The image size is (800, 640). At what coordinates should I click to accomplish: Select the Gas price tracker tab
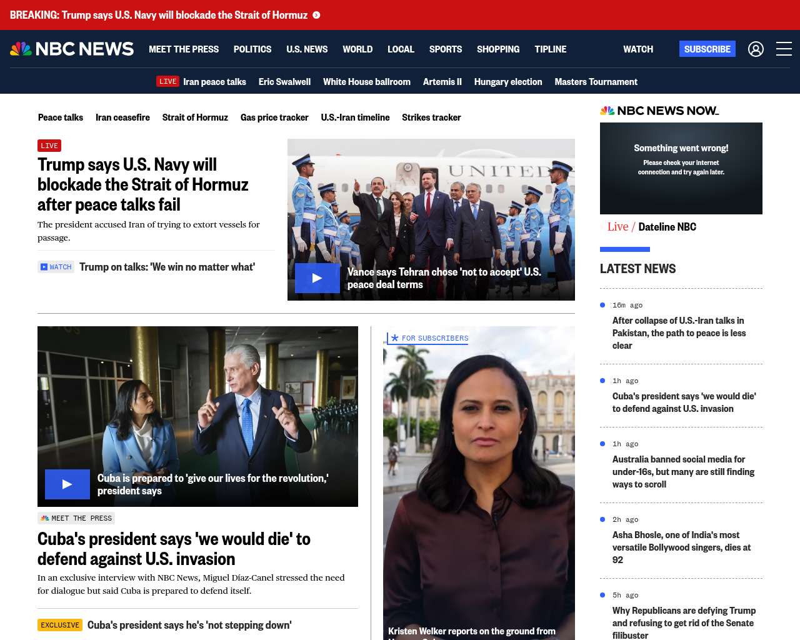click(x=274, y=117)
